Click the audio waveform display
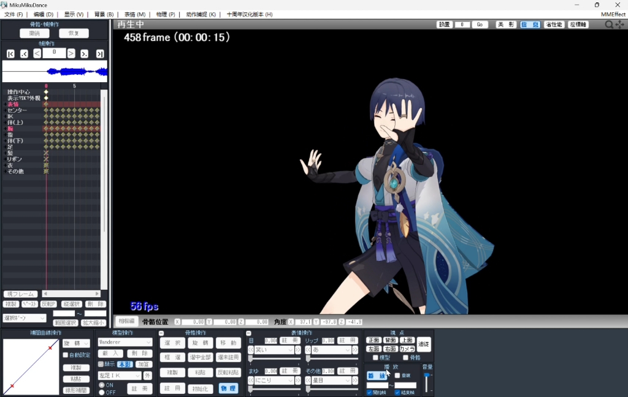 (x=55, y=72)
